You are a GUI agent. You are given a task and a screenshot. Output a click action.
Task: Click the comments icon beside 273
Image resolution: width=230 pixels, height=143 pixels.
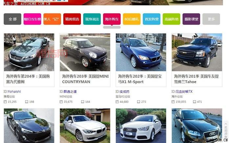pyautogui.click(x=138, y=102)
